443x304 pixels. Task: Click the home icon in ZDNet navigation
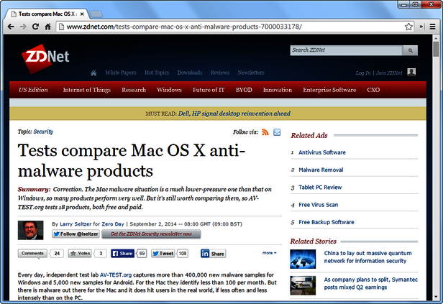(93, 73)
